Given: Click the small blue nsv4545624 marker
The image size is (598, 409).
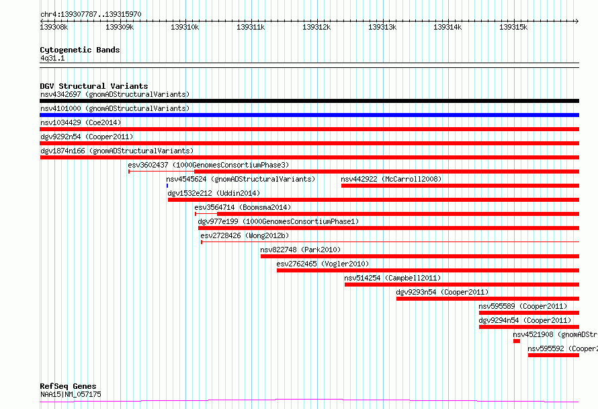Looking at the screenshot, I should tap(167, 186).
